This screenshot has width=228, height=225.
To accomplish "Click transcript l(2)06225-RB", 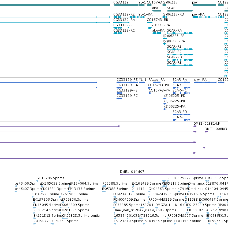I will click(x=165, y=39).
